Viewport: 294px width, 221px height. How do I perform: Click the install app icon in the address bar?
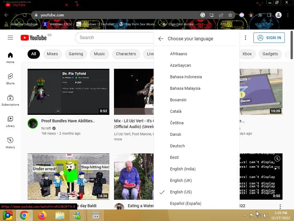212,15
